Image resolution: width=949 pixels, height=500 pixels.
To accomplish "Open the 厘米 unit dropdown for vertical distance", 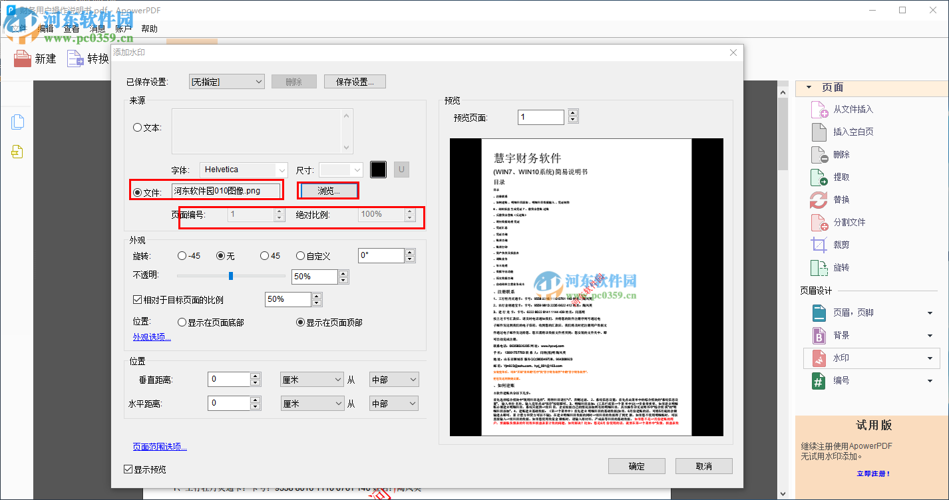I will (312, 378).
